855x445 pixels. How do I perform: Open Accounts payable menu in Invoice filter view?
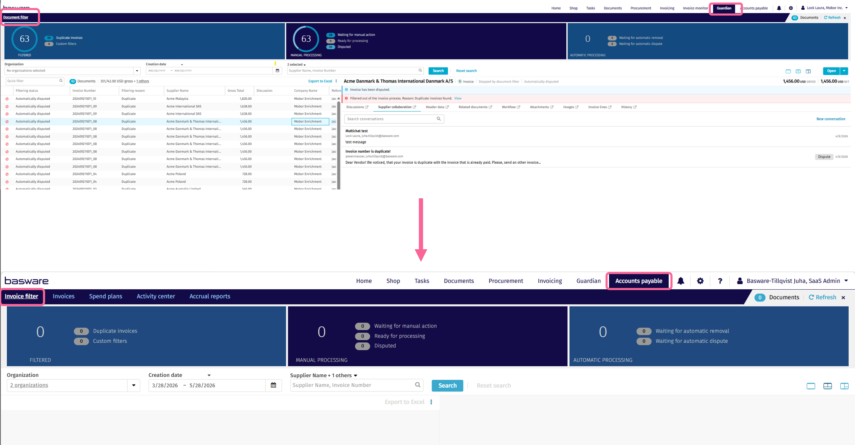[638, 281]
